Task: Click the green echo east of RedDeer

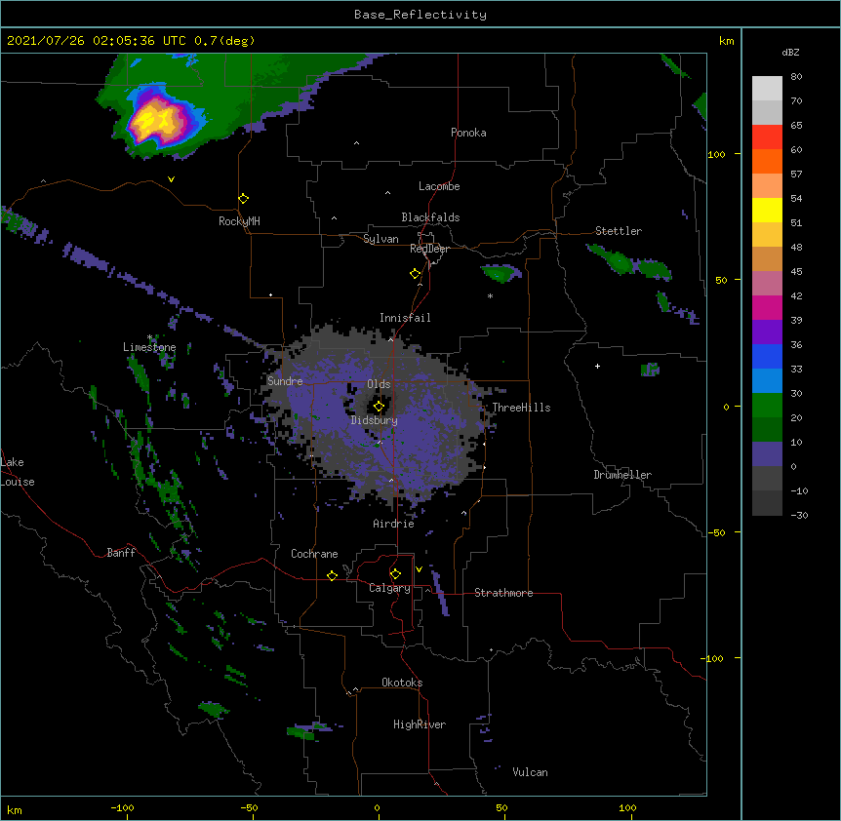Action: [x=501, y=273]
